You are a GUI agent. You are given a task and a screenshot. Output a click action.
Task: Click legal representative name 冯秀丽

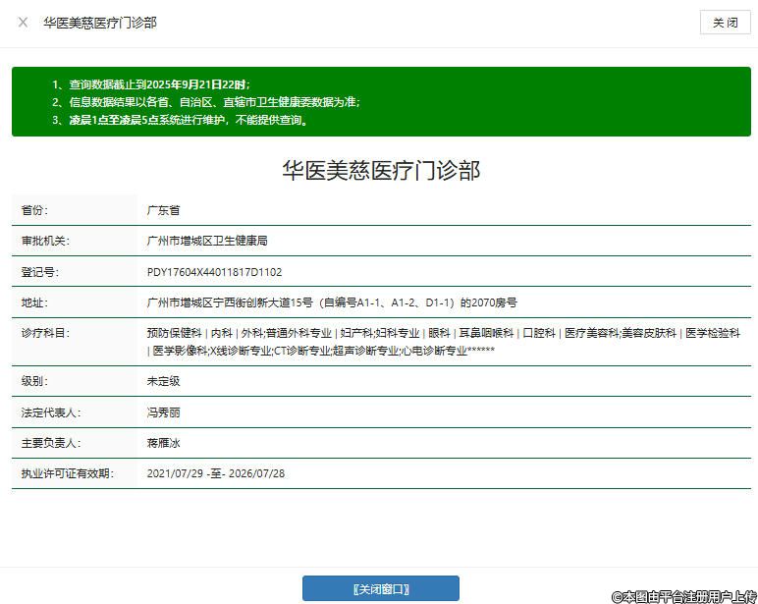pos(163,412)
